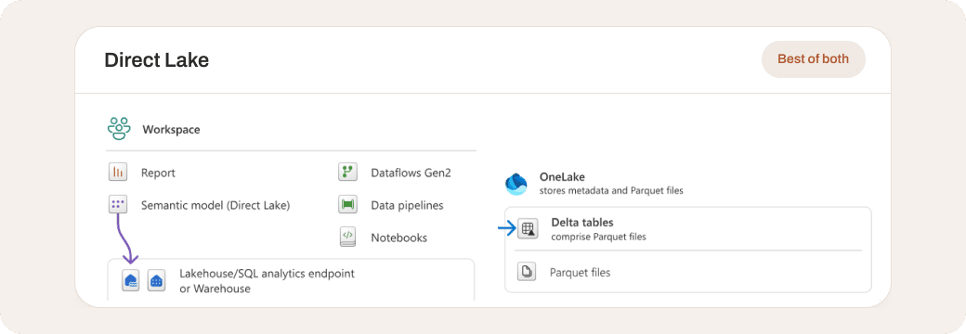Screen dimensions: 966x334
Task: Click the Notebooks label
Action: [399, 238]
